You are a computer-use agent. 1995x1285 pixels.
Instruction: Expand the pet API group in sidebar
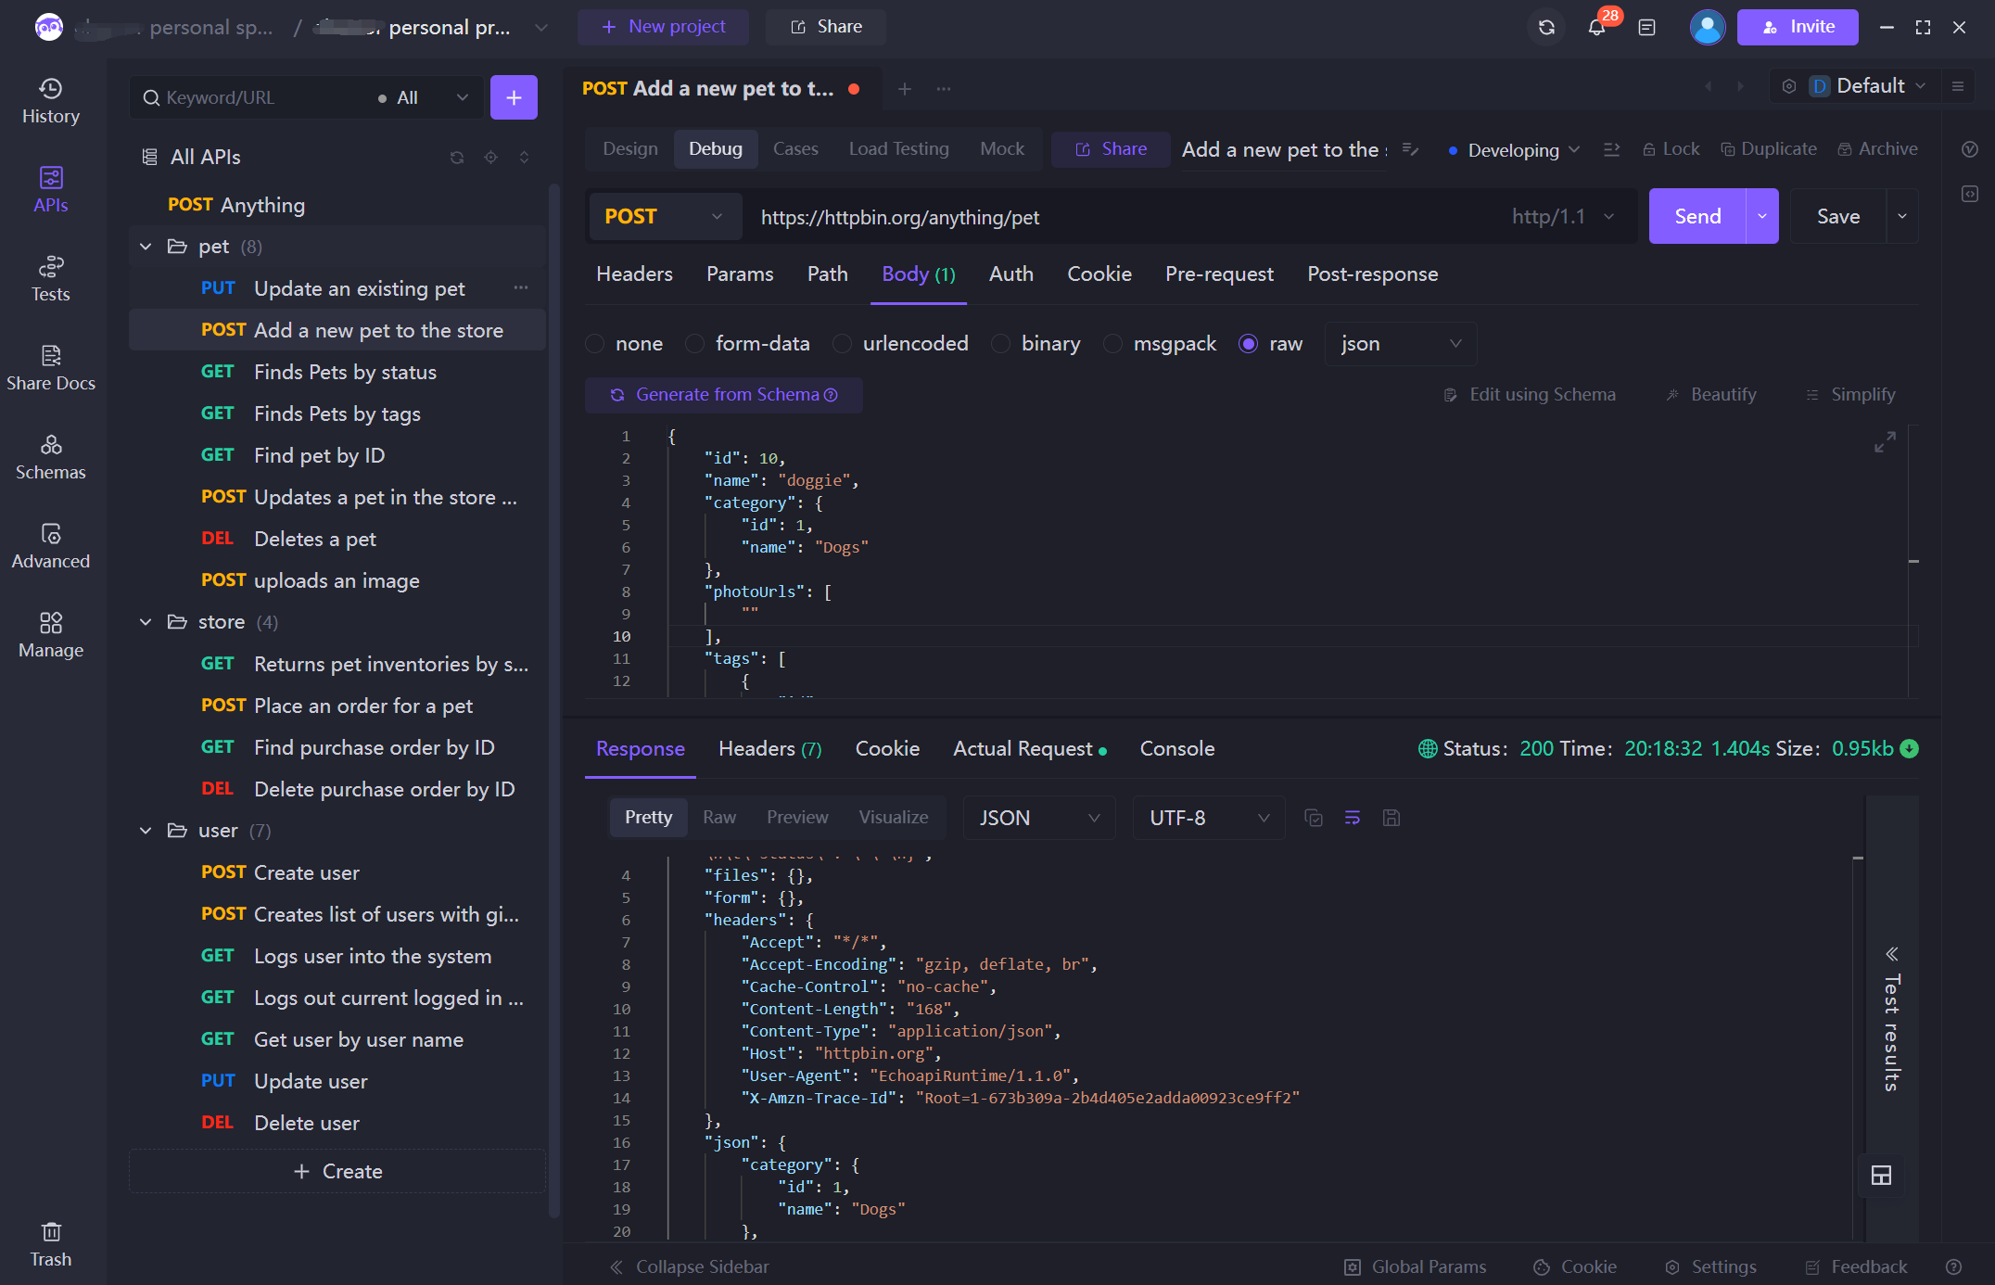click(146, 246)
